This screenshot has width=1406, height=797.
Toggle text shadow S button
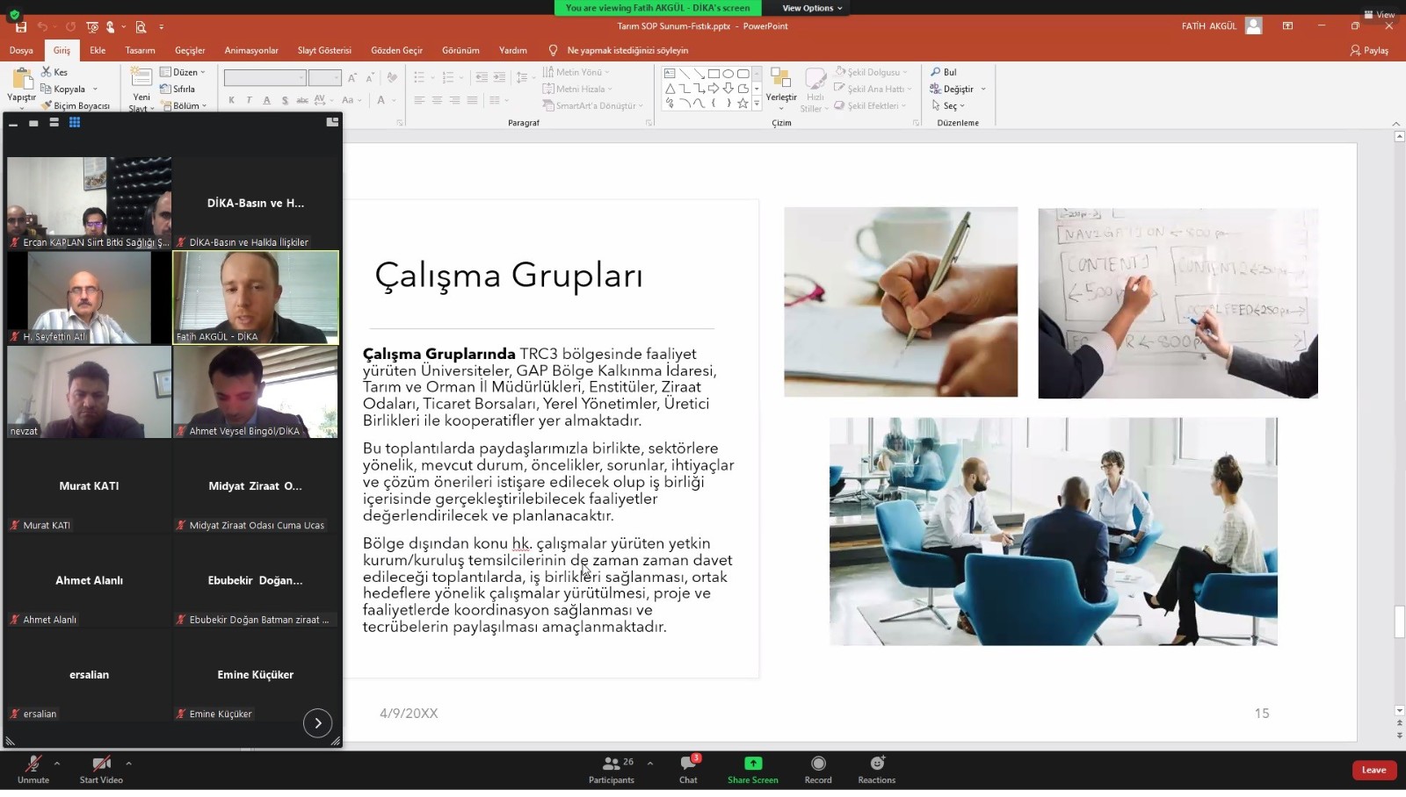[285, 100]
